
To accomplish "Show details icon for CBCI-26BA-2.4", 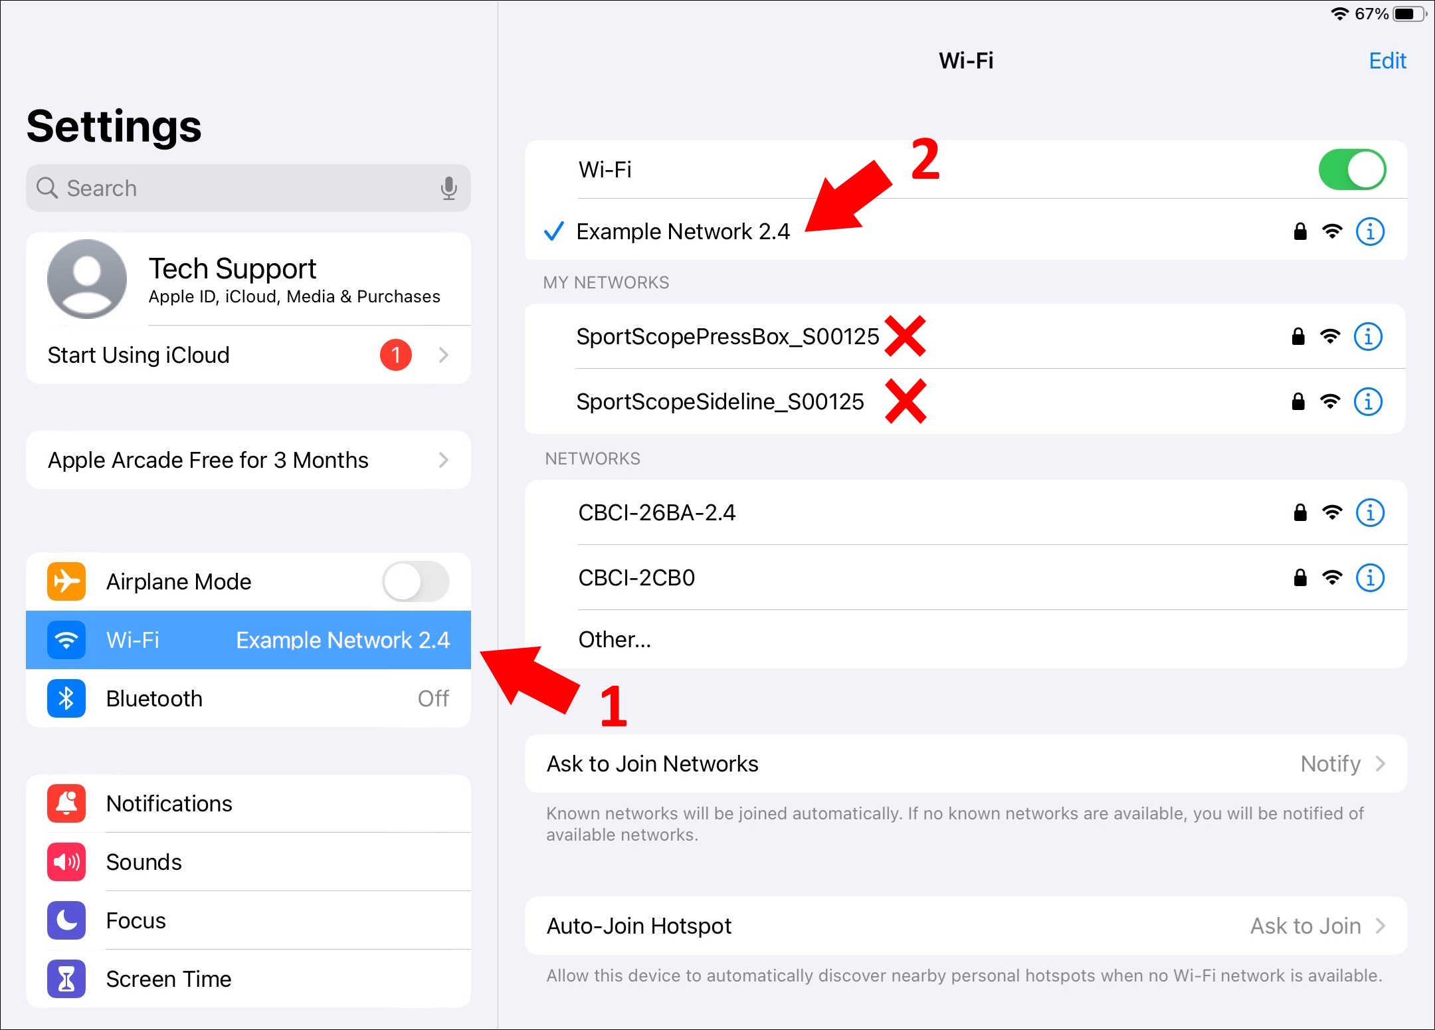I will (x=1369, y=513).
